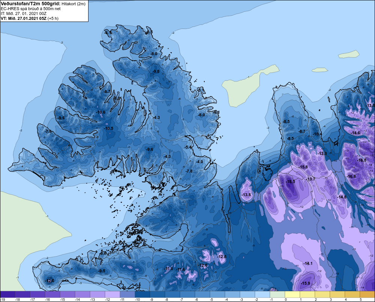Click the -4.0 temperature label
Image resolution: width=375 pixels, height=302 pixels.
coord(199,162)
